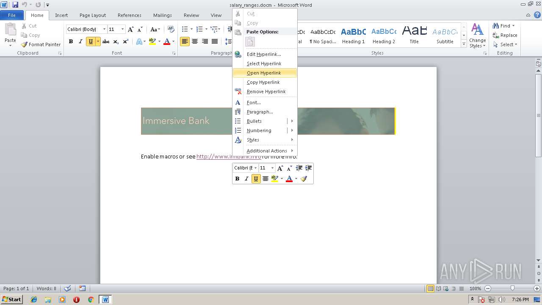542x305 pixels.
Task: Click the Paste Options clipboard icon
Action: [x=250, y=42]
